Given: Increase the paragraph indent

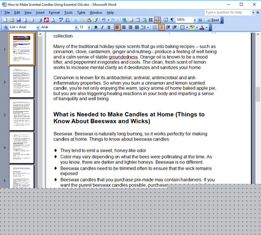Looking at the screenshot, I should pyautogui.click(x=174, y=27).
